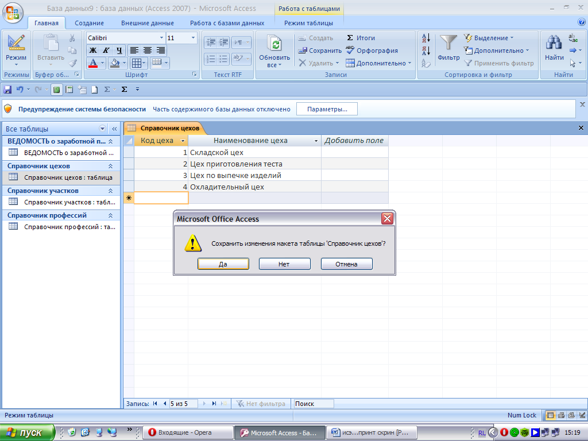Open customize quick access toolbar arrow
588x441 pixels.
click(x=137, y=89)
